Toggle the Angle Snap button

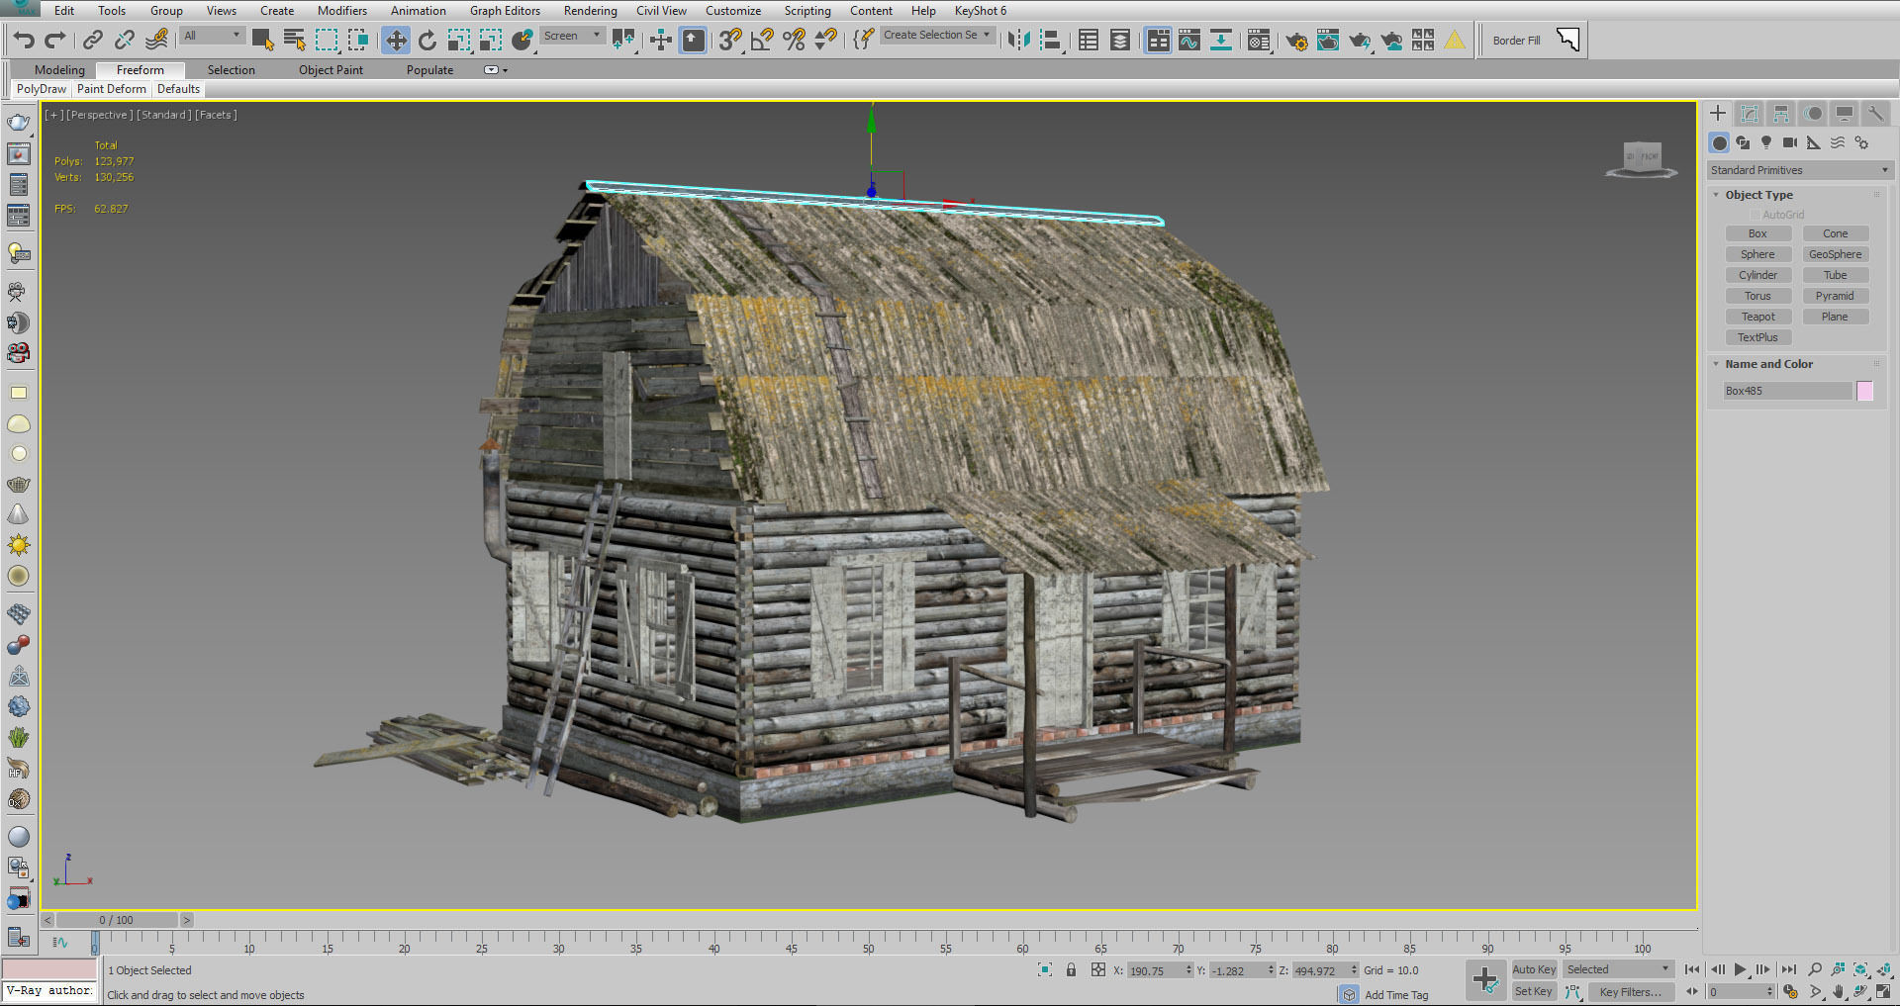762,40
